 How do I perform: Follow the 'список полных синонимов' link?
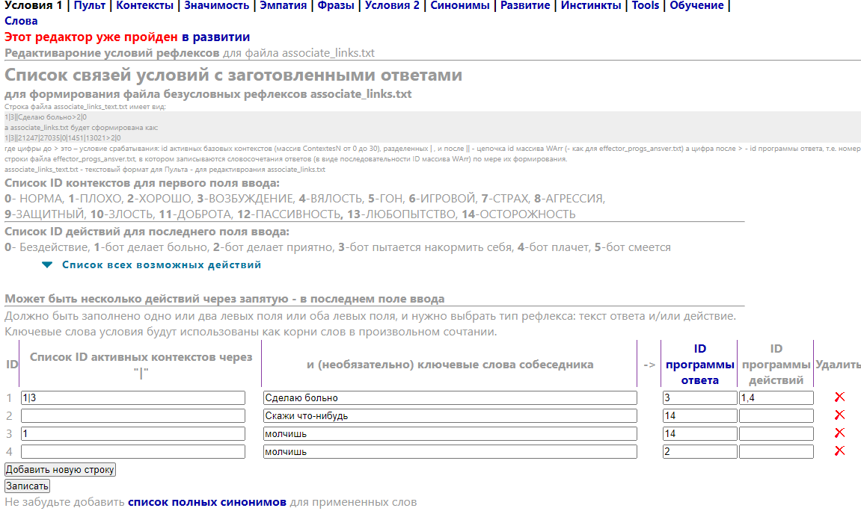(207, 502)
